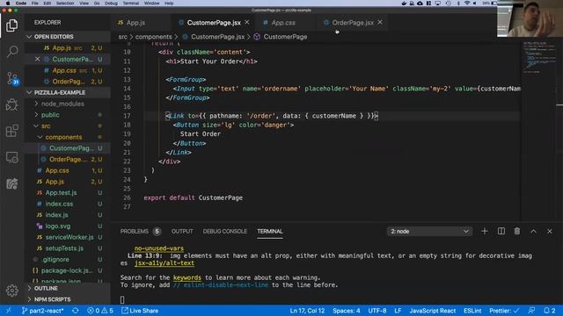Open the terminal selector dropdown '2: node'
563x316 pixels.
pos(429,231)
